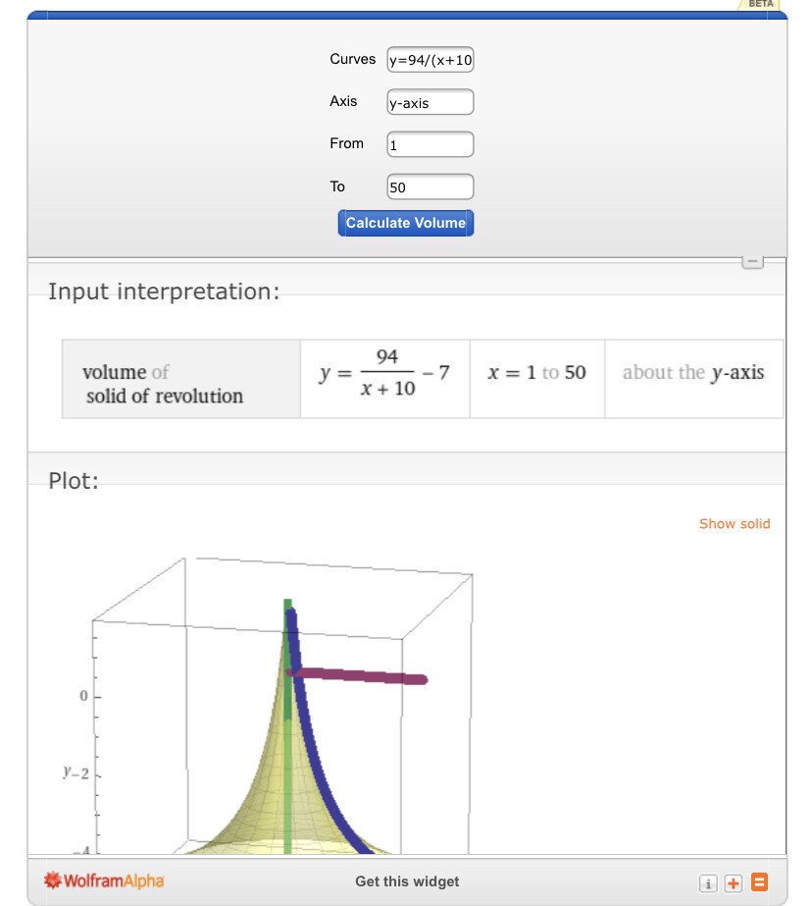Click the 'about the y-axis' cell
This screenshot has height=906, width=812.
click(x=693, y=373)
